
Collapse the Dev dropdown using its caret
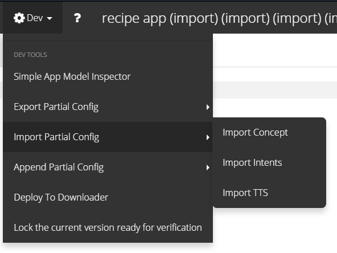(x=50, y=18)
